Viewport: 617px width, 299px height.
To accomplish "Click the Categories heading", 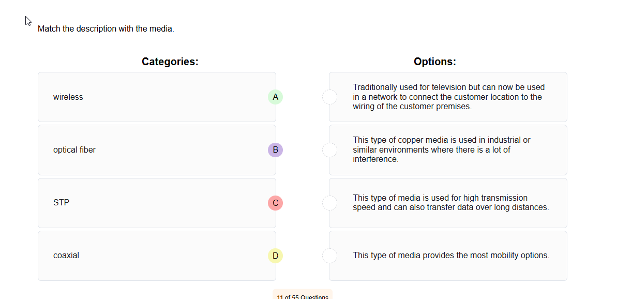I will click(170, 62).
